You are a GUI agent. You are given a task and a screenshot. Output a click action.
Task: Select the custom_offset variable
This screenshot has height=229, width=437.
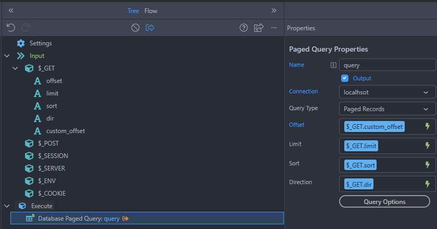65,131
